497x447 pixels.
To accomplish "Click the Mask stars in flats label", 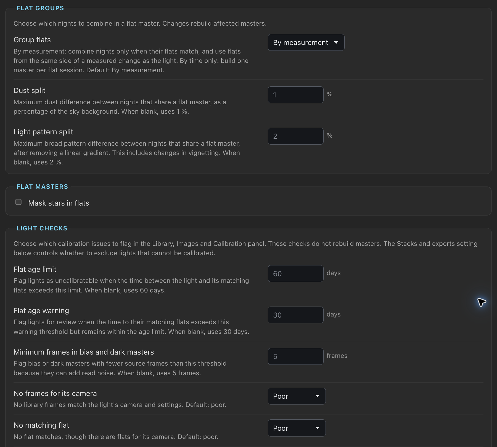I will coord(59,203).
